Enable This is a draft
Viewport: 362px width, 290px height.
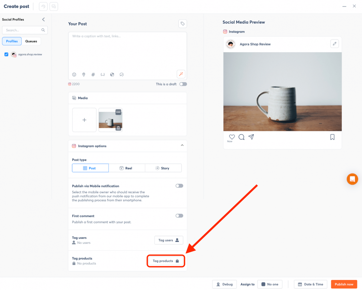(183, 84)
